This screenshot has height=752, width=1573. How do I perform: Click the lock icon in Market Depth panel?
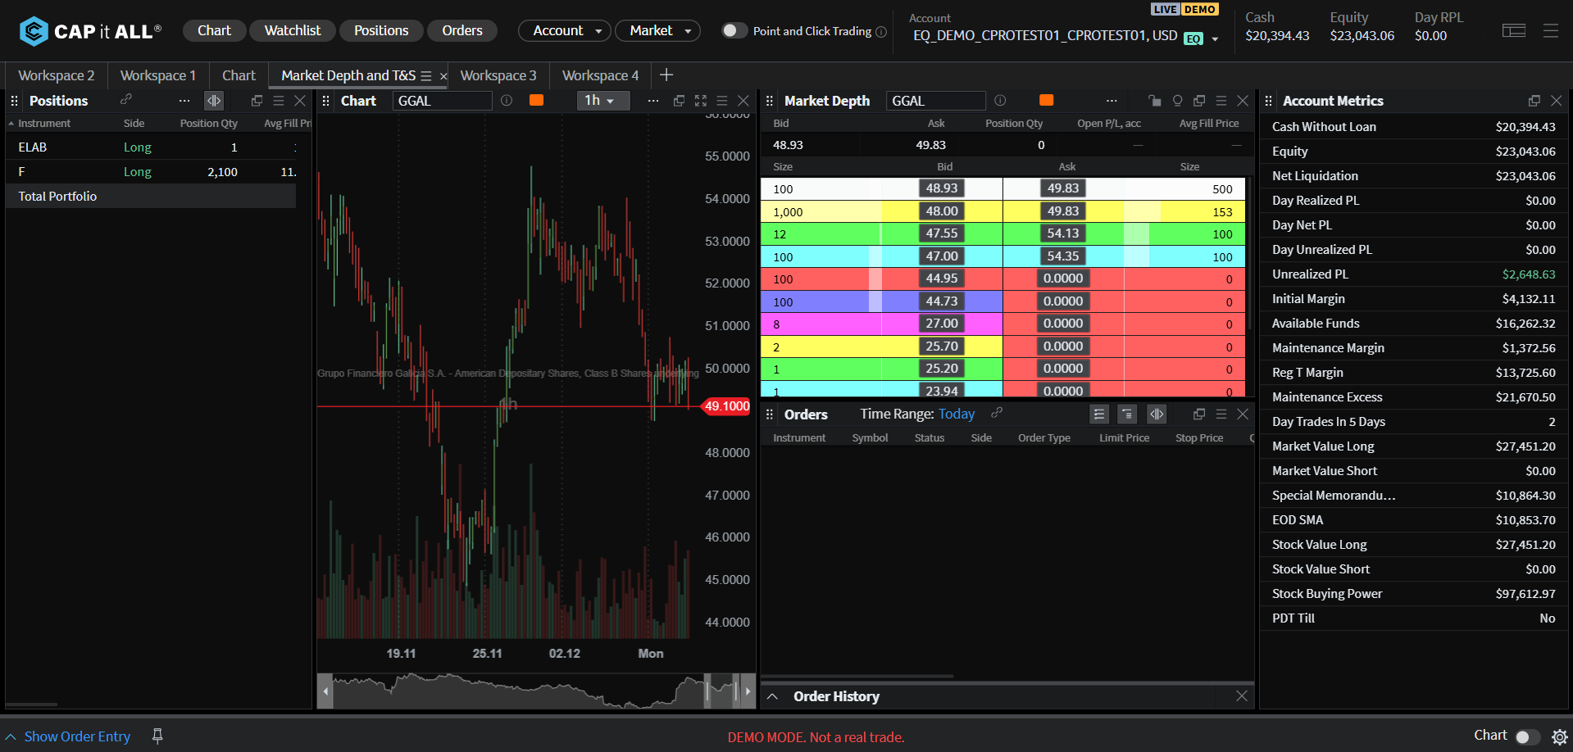pos(1154,101)
